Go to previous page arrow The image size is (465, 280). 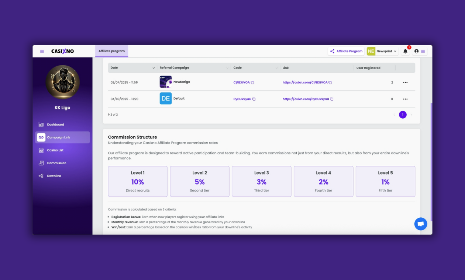tap(394, 115)
